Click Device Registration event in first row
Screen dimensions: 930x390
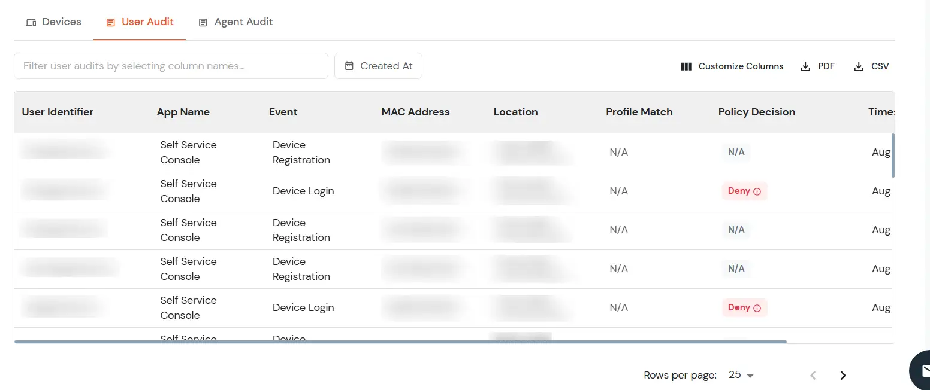click(301, 152)
